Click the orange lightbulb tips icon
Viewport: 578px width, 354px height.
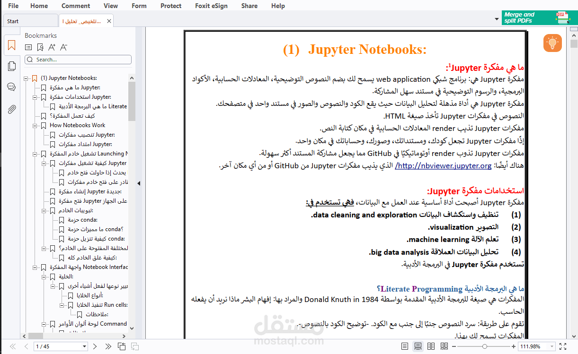(x=552, y=43)
